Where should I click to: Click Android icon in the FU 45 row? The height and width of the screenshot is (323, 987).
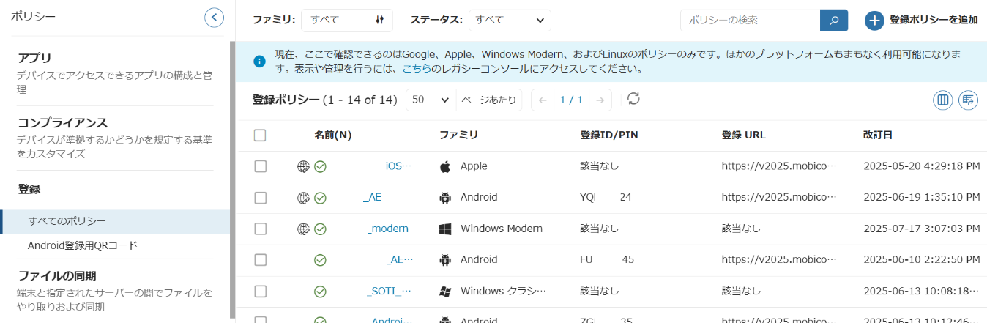click(445, 260)
